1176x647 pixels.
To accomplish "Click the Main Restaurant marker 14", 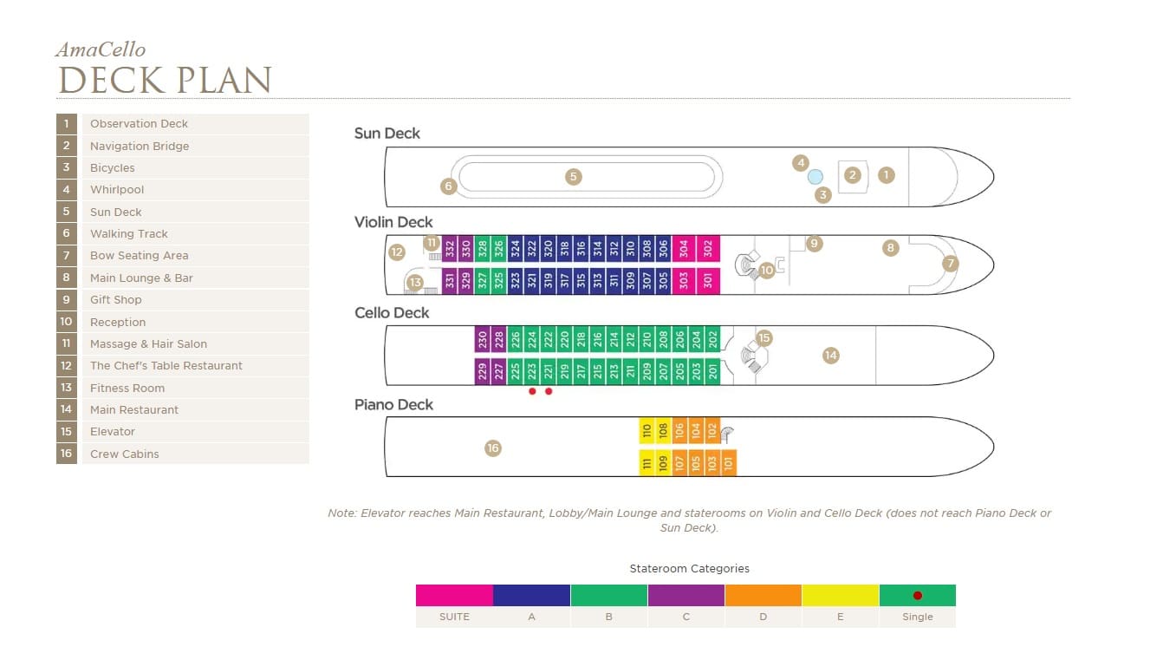I will click(831, 355).
